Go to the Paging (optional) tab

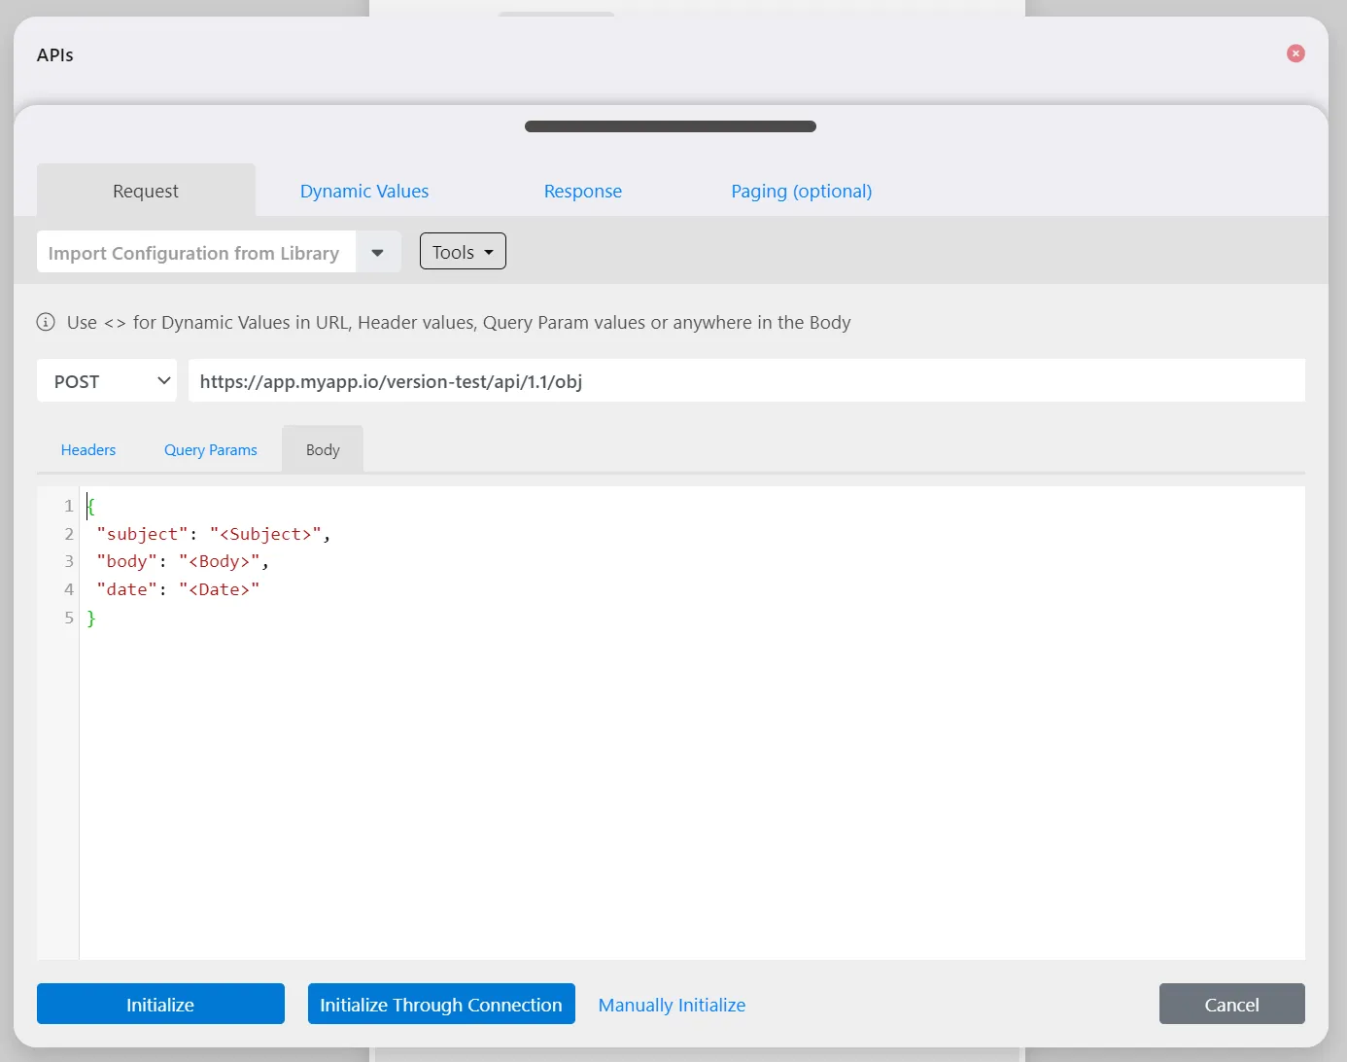(802, 191)
